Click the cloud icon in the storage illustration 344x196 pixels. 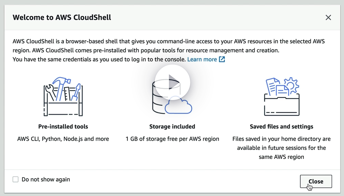[x=178, y=106]
